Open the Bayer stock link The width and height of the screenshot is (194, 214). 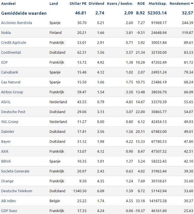(x=6, y=142)
